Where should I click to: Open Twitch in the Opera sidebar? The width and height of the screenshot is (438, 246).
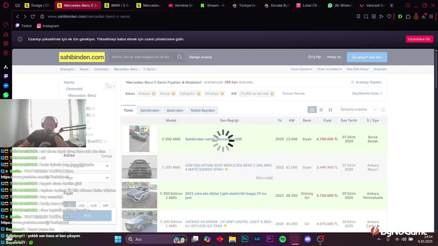coord(6,77)
